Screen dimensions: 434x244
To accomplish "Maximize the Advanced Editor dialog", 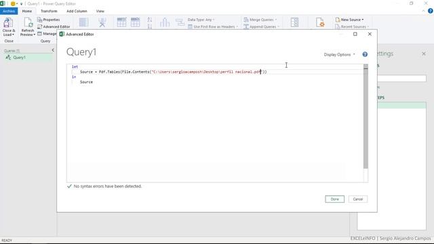I will tap(355, 34).
